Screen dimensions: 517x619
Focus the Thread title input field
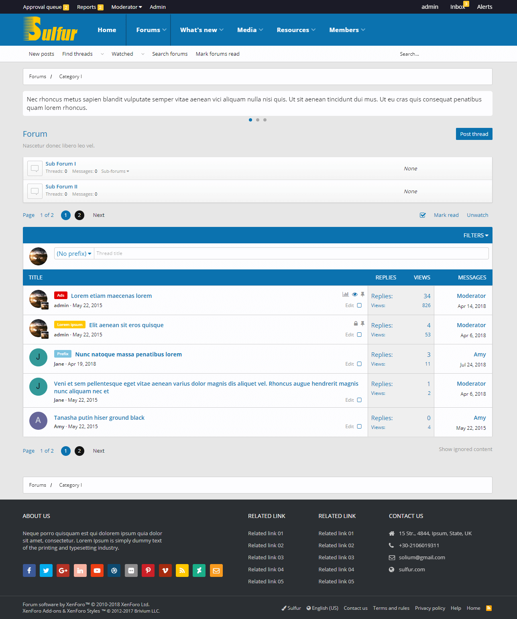point(291,253)
